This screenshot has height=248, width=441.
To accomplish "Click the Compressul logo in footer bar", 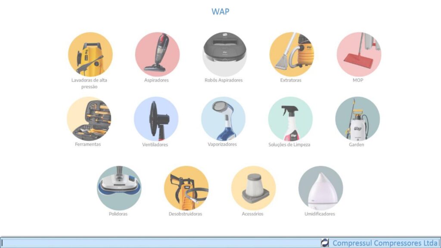I will [325, 243].
